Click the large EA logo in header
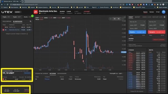 [36, 12]
